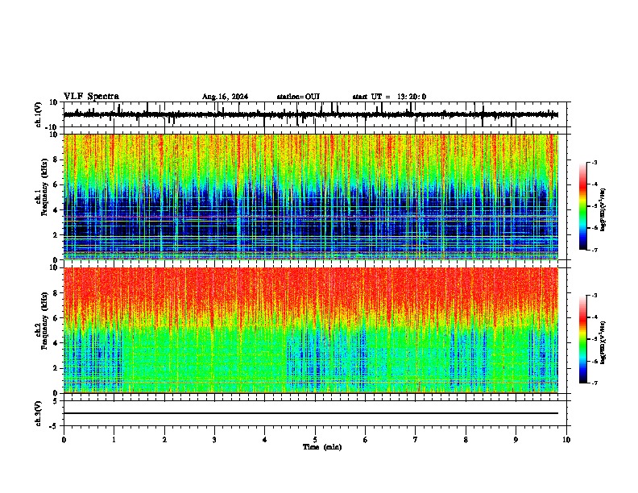Click the time axis tick label "5"

pos(315,440)
